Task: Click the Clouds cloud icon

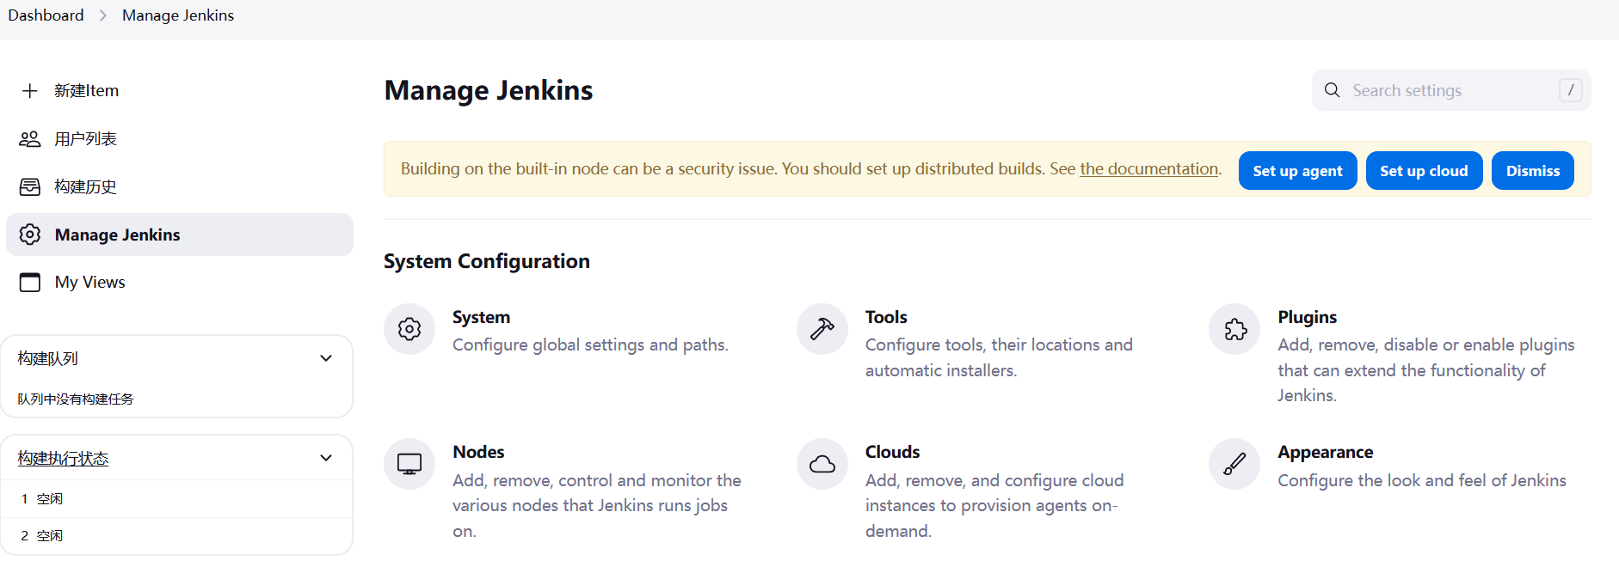Action: click(x=822, y=464)
